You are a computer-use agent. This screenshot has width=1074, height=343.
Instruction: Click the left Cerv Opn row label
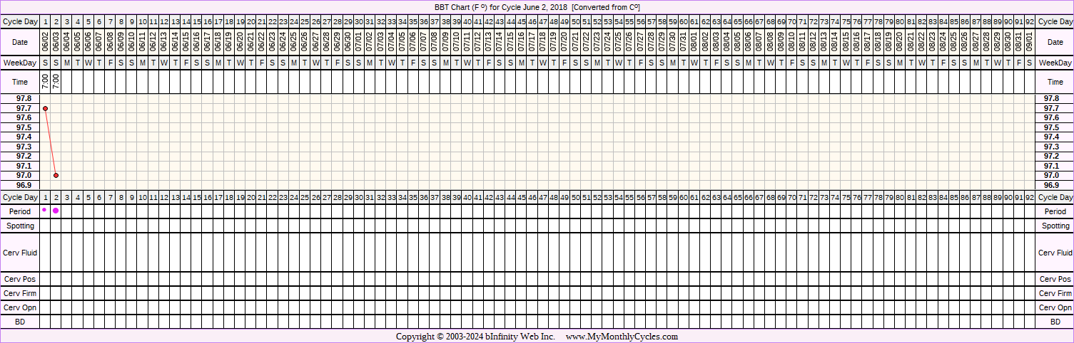coord(20,307)
